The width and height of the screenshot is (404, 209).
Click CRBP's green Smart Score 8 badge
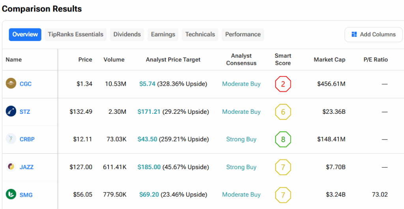coord(283,139)
